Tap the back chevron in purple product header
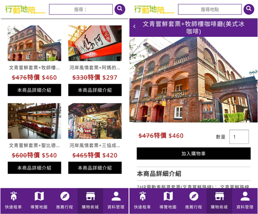This screenshot has height=214, width=258. [x=134, y=27]
